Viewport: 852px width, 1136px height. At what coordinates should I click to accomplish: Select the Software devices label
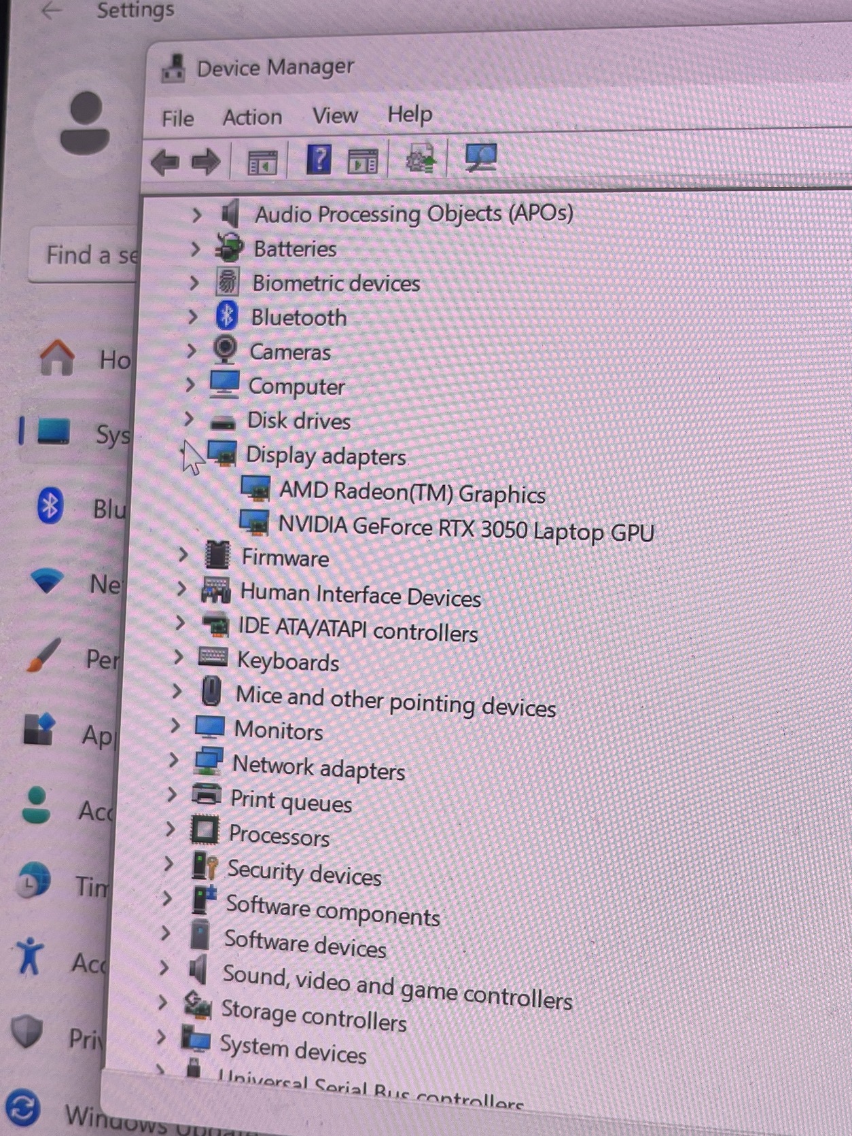pyautogui.click(x=305, y=944)
